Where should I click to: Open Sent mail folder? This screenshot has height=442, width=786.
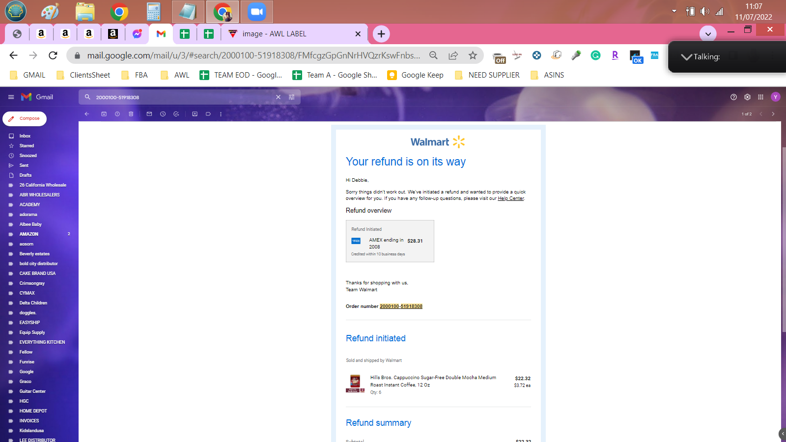click(x=24, y=166)
